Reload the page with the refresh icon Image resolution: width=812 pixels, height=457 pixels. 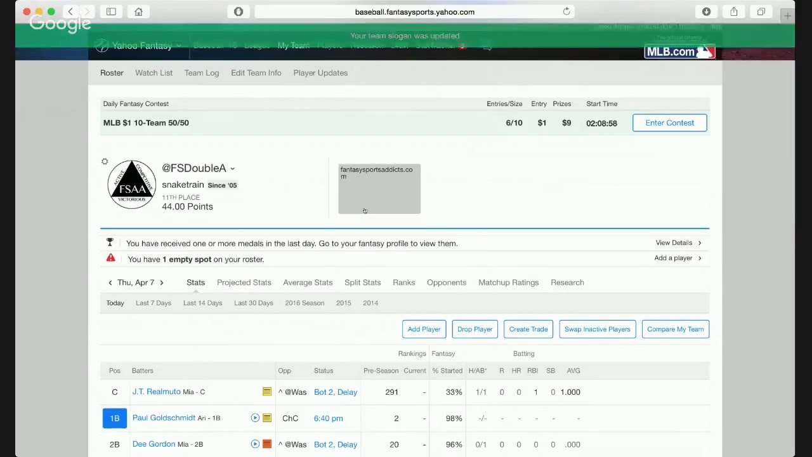pos(566,11)
